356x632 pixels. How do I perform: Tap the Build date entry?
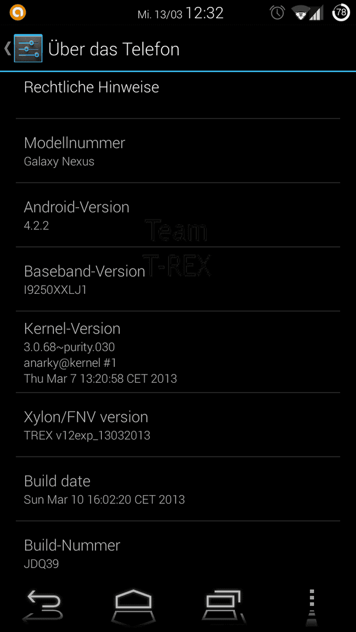[x=178, y=489]
